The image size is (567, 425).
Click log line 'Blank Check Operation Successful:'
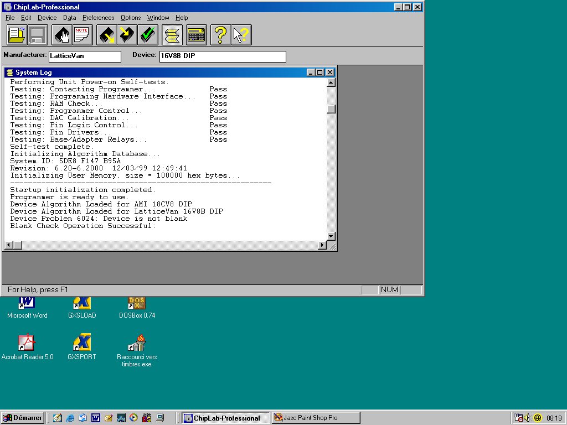(x=83, y=226)
